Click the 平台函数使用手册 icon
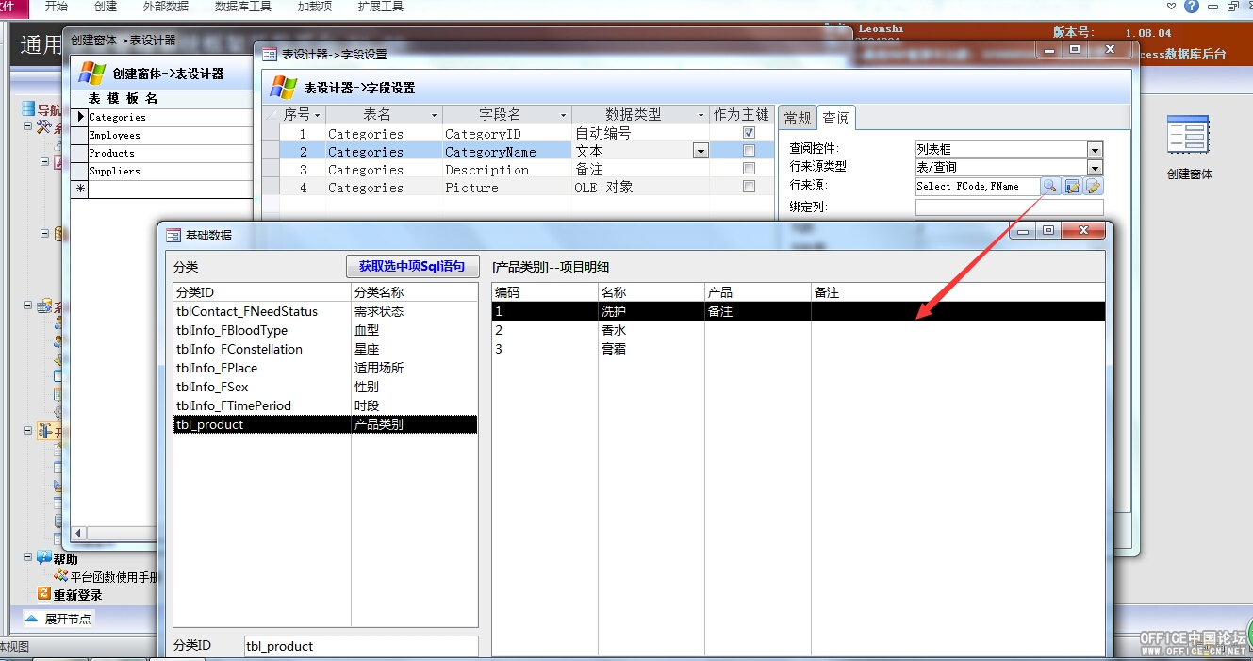The image size is (1253, 661). pyautogui.click(x=61, y=576)
